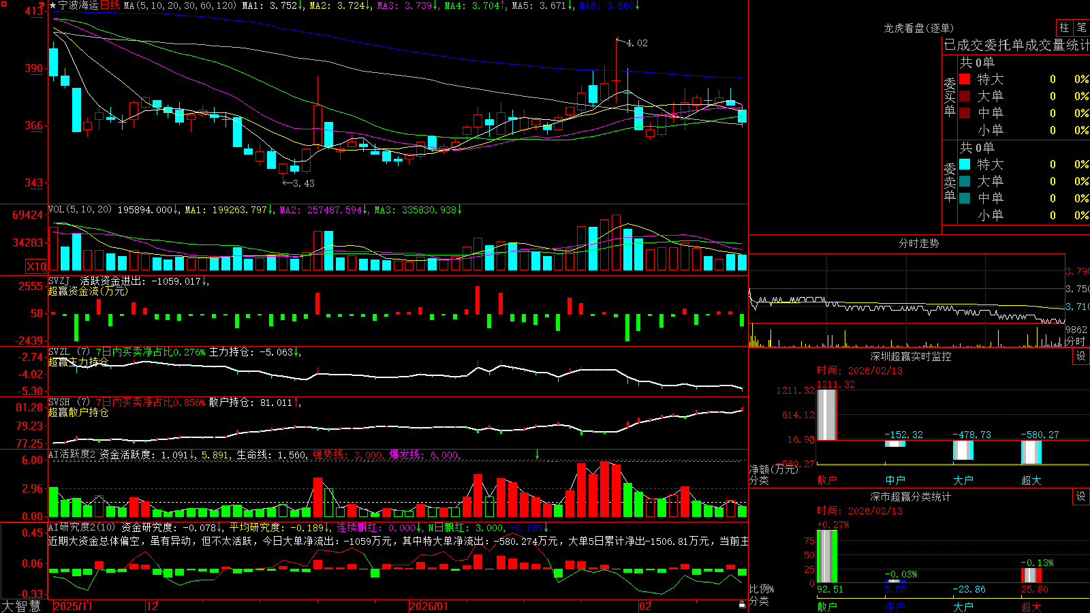Click the MA4: 3.704 value
The width and height of the screenshot is (1090, 613).
475,5
